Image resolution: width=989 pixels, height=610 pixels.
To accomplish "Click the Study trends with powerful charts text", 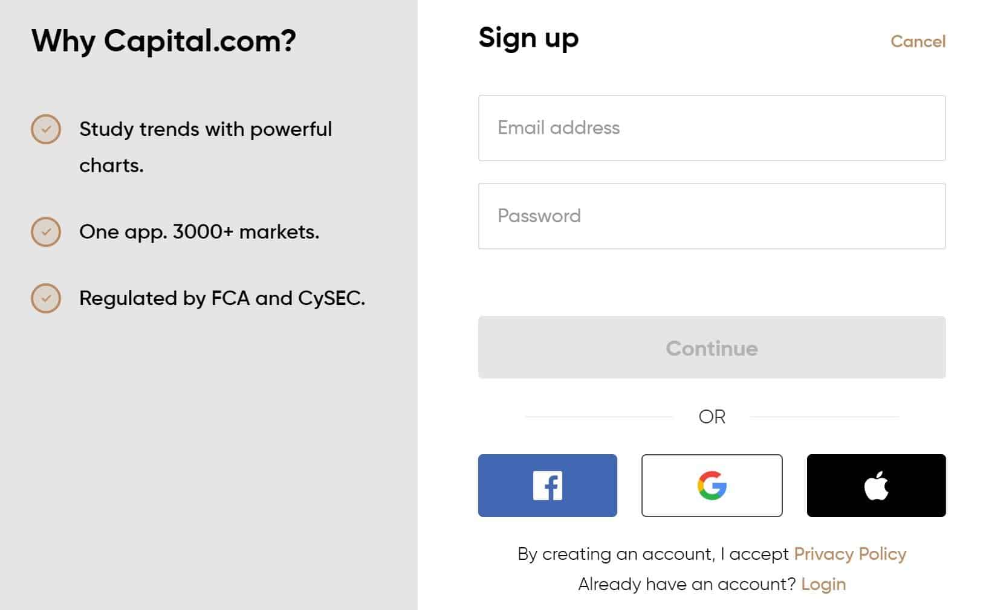I will pyautogui.click(x=206, y=147).
